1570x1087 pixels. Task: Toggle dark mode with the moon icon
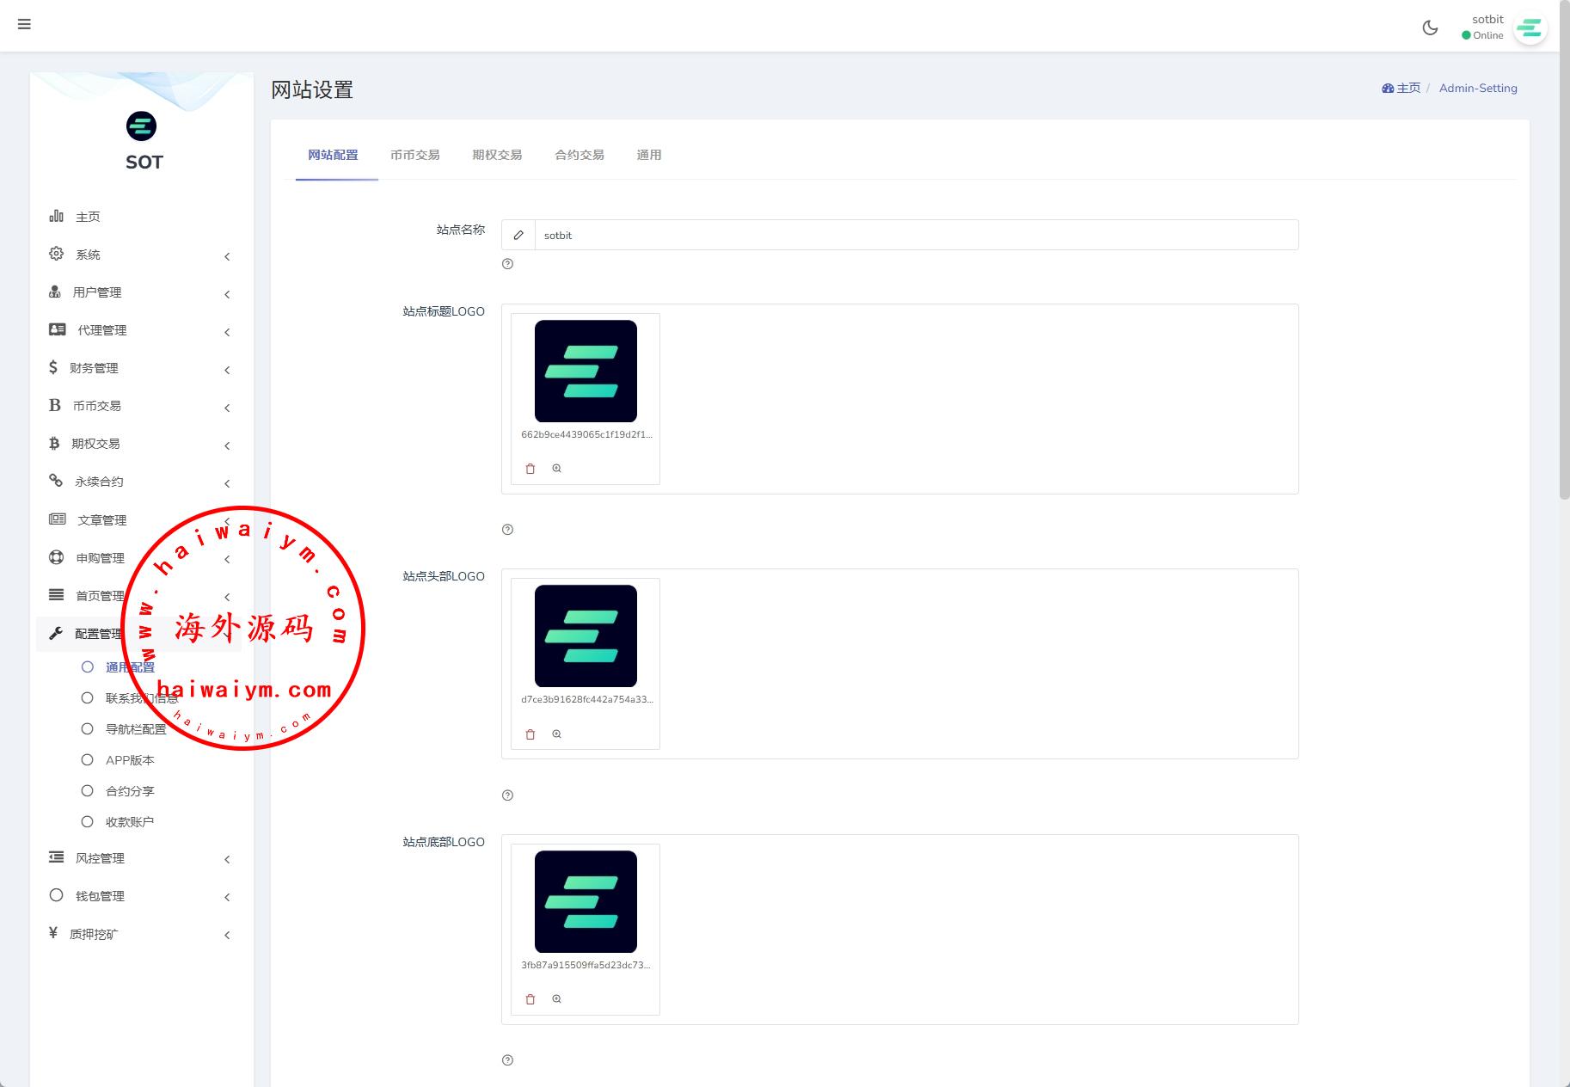coord(1430,28)
